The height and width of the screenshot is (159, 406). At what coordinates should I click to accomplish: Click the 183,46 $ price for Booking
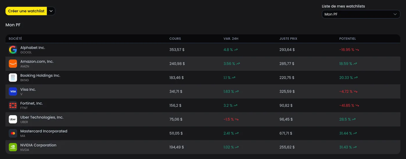177,78
